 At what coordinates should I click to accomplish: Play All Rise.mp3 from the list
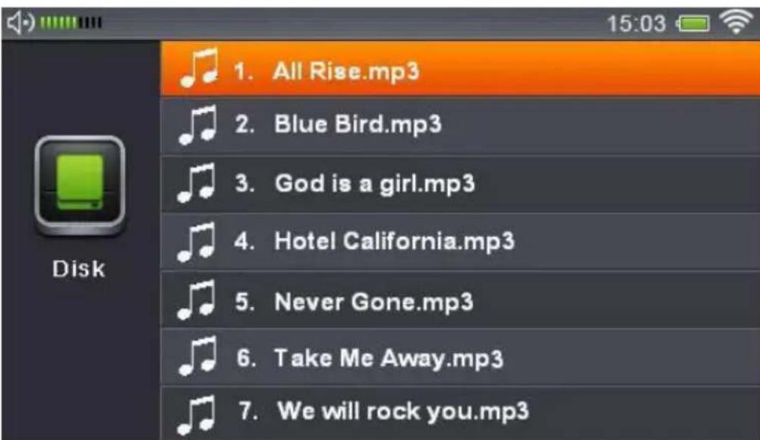click(460, 68)
